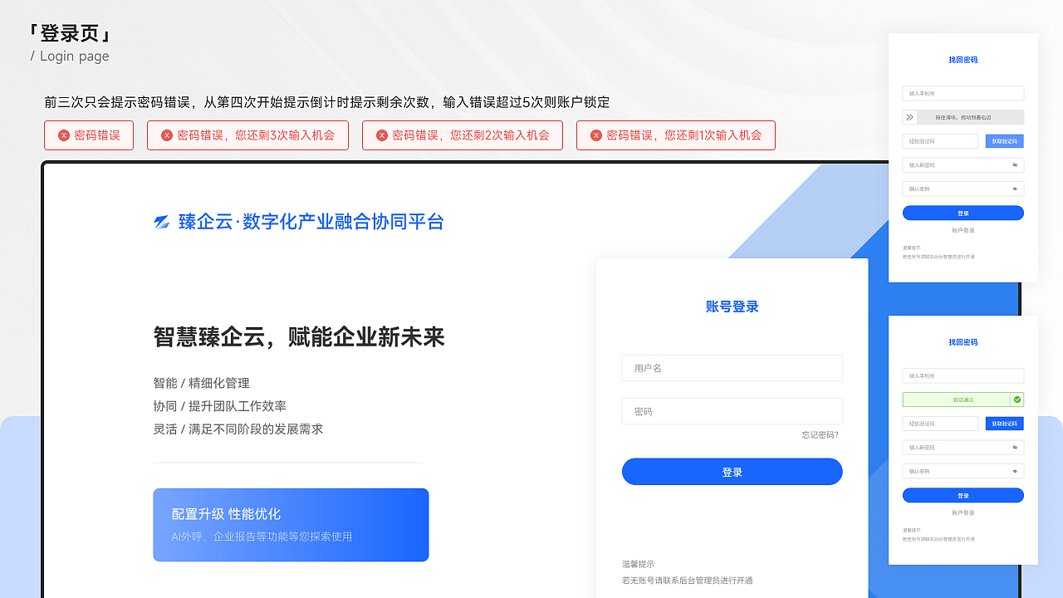
Task: Click the 输入手机号 input field
Action: click(963, 93)
